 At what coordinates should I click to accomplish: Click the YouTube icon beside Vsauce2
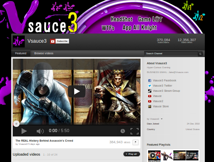(x=150, y=101)
